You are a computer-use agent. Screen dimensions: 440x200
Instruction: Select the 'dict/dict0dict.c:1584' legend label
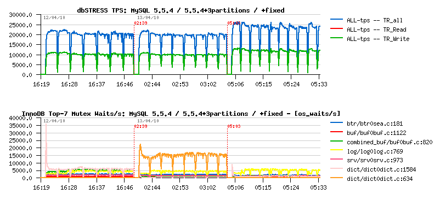(381, 170)
